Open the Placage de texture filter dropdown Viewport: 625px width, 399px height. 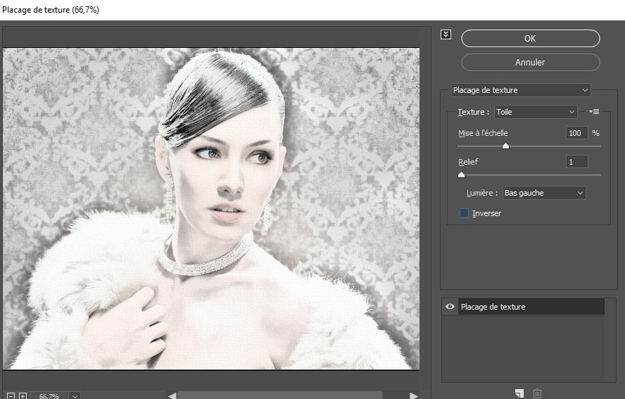coord(520,90)
